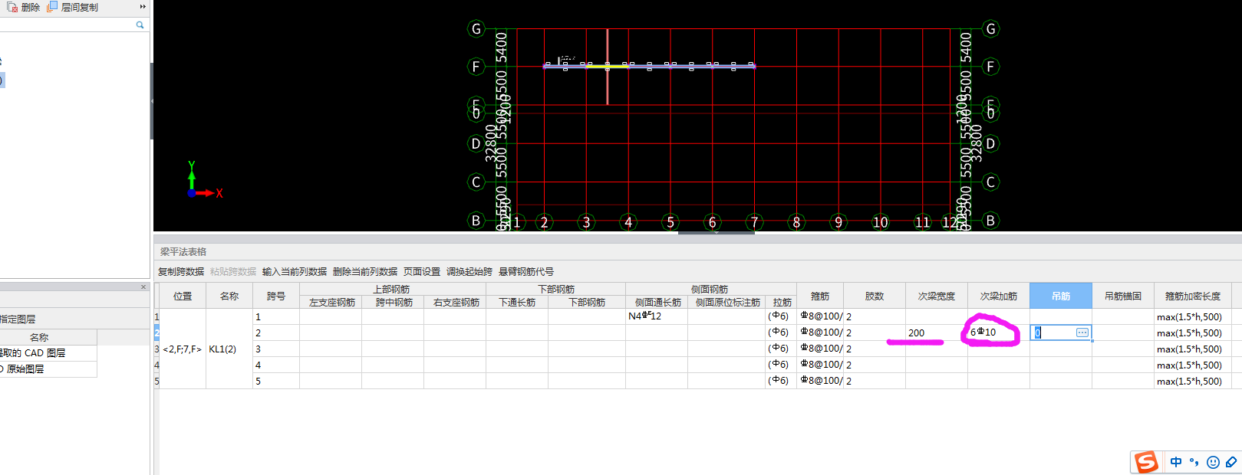Click the horizontal scrollbar under drawing

716,233
